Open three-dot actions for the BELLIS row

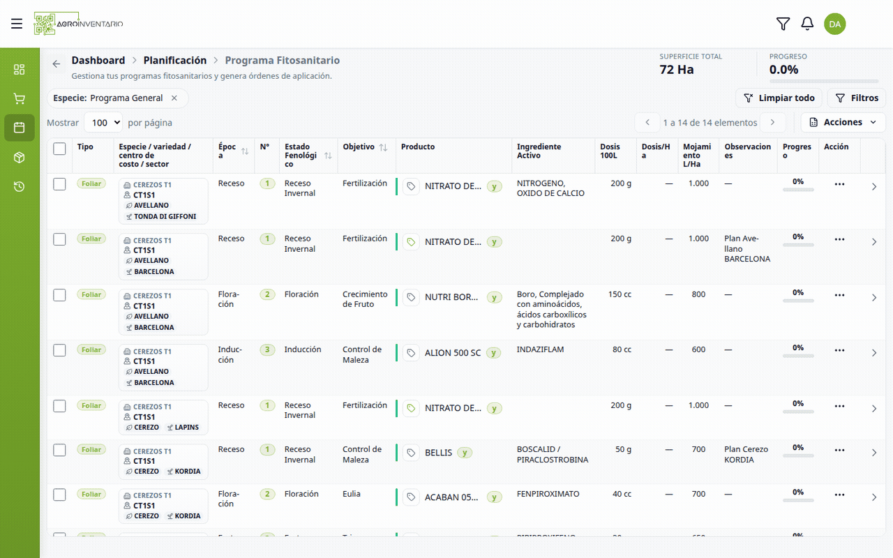[x=839, y=450]
